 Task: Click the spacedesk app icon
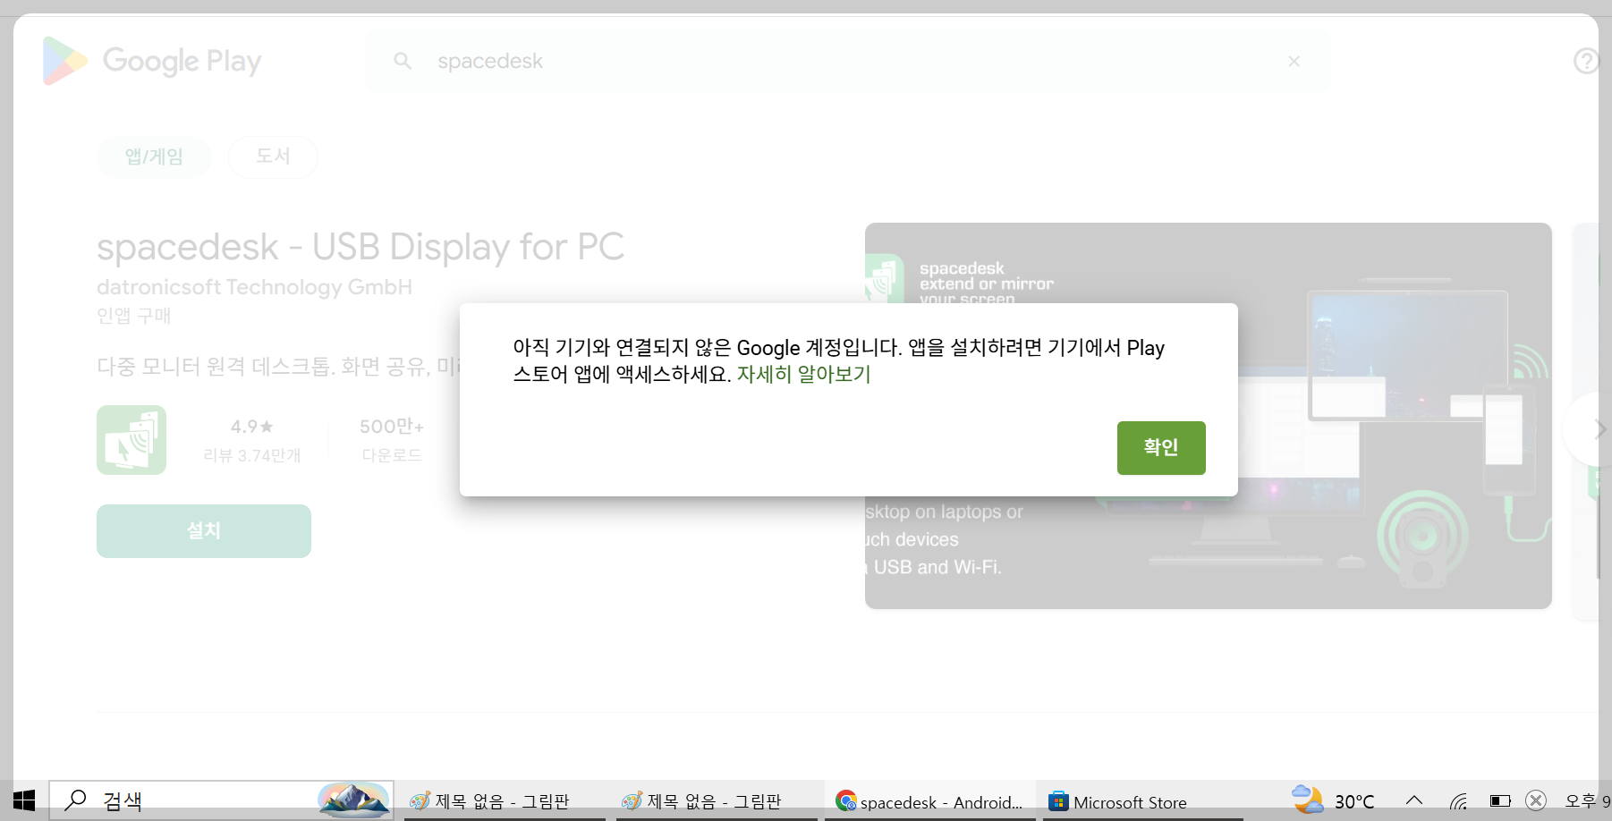click(x=132, y=440)
